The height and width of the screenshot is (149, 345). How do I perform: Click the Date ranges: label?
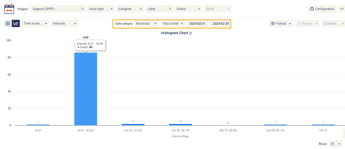point(124,23)
